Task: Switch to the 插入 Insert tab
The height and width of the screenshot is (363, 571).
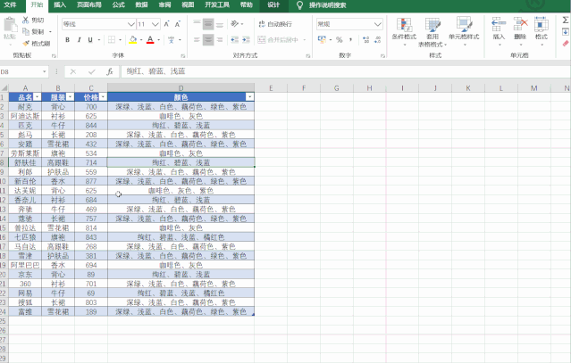Action: [60, 4]
